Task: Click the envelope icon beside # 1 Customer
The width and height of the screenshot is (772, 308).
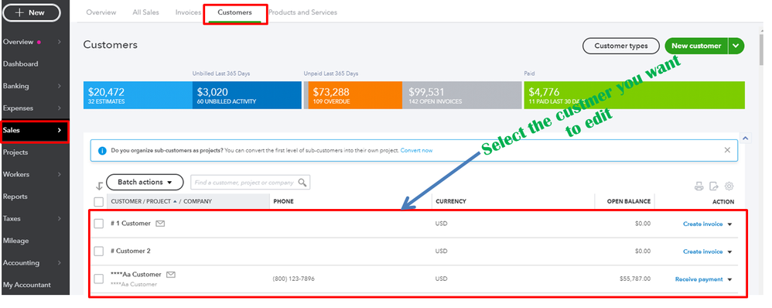Action: (x=160, y=223)
